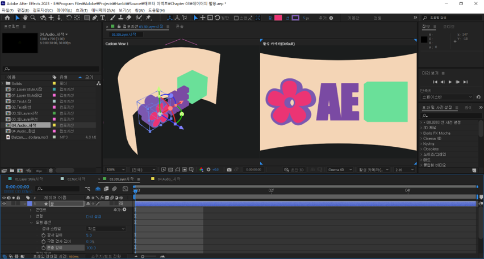Click the camera snapshot icon in viewer

coord(229,169)
